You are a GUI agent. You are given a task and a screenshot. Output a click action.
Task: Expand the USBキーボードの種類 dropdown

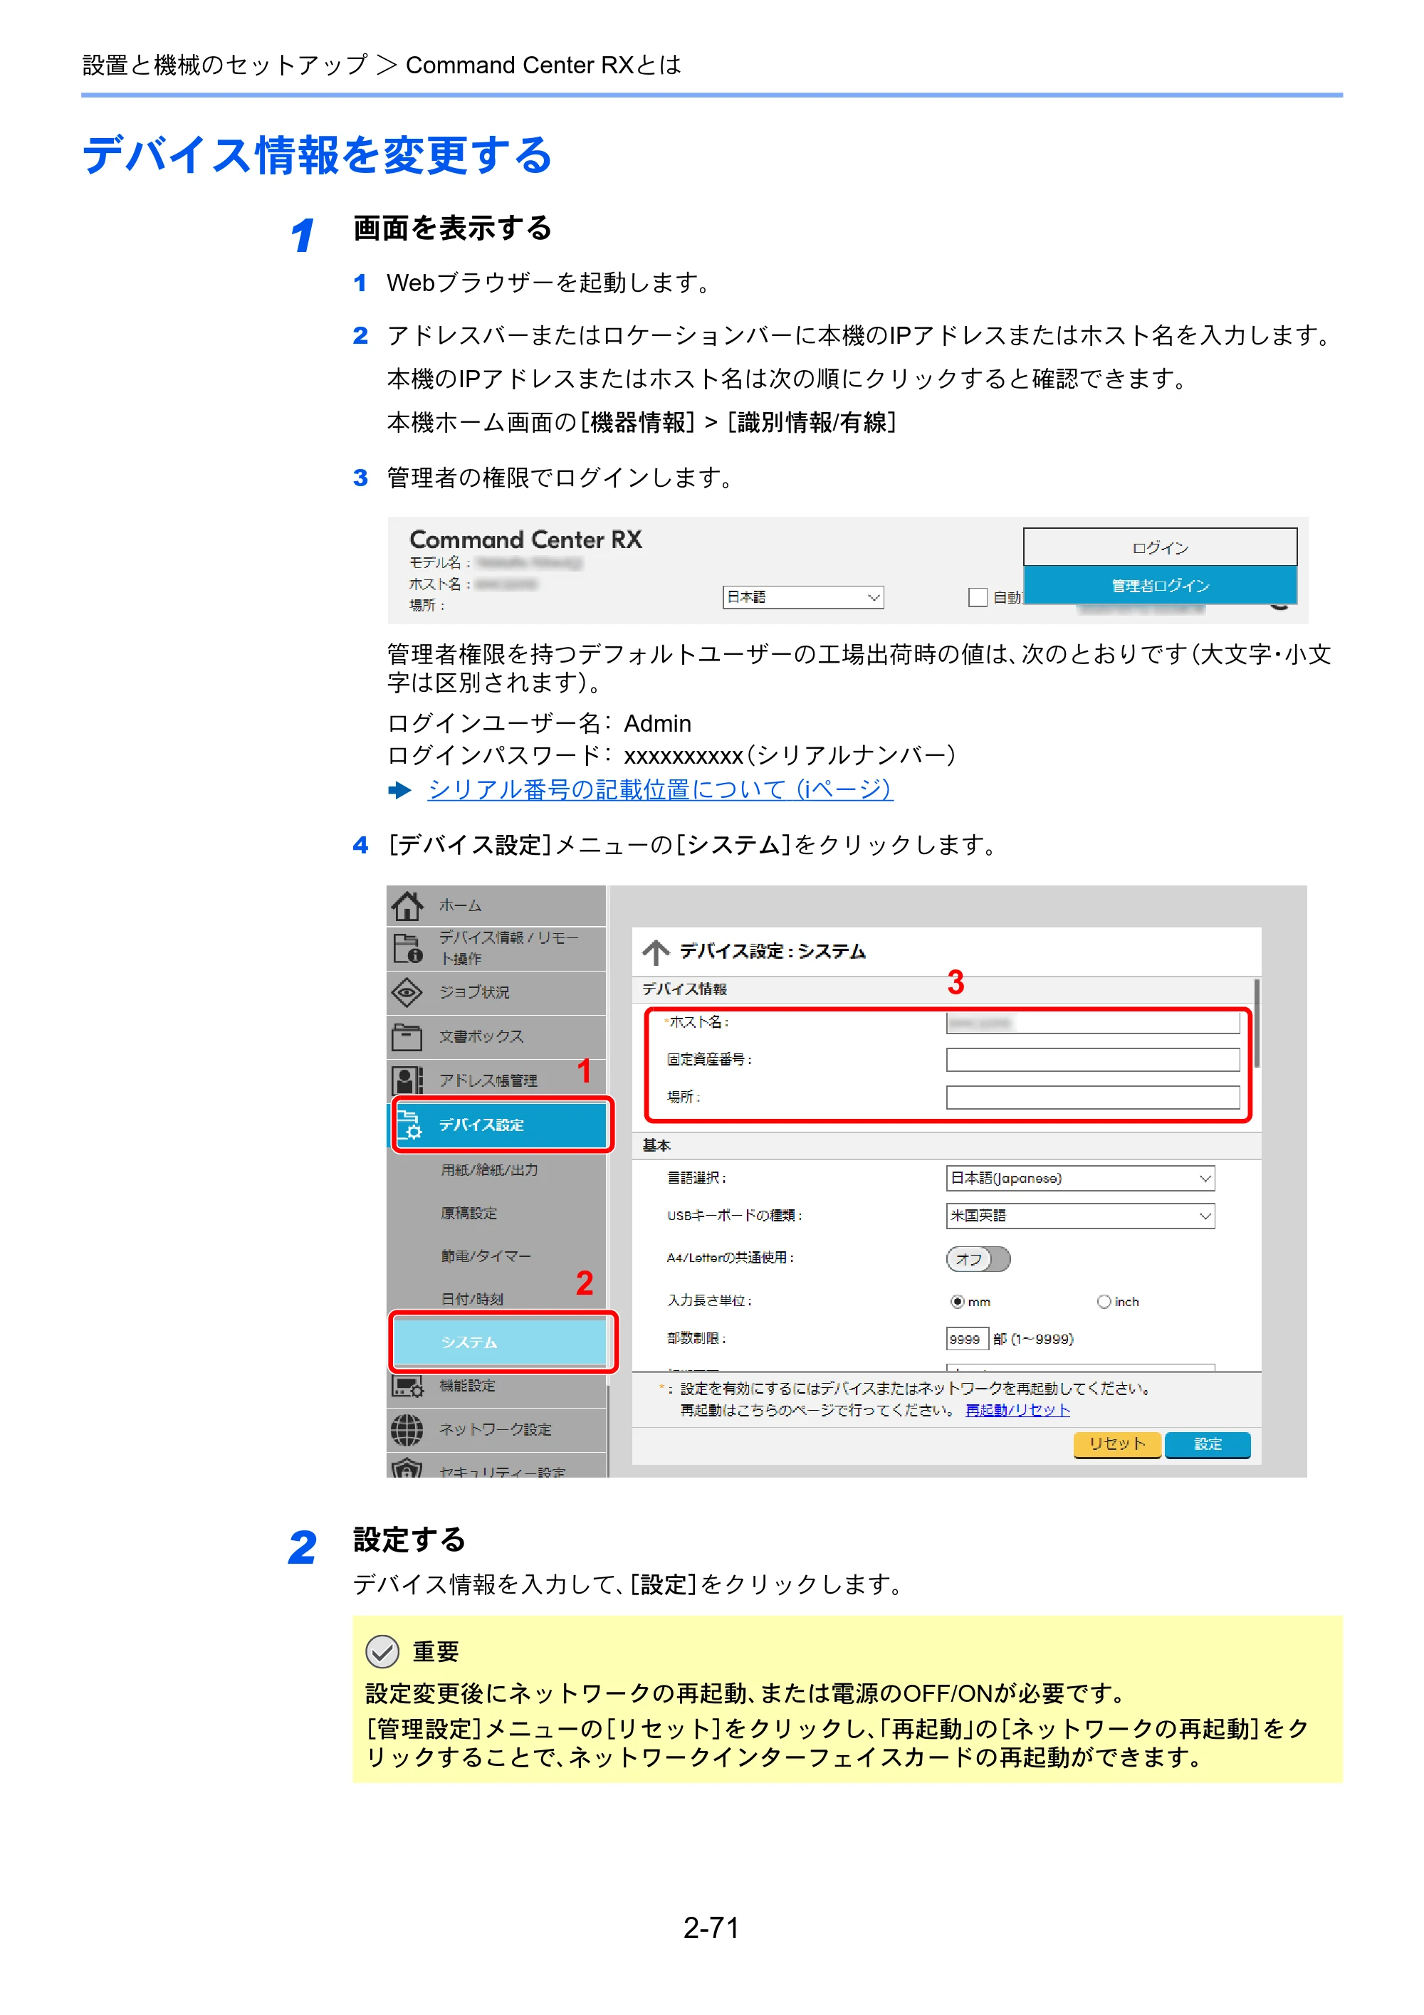point(1080,1216)
